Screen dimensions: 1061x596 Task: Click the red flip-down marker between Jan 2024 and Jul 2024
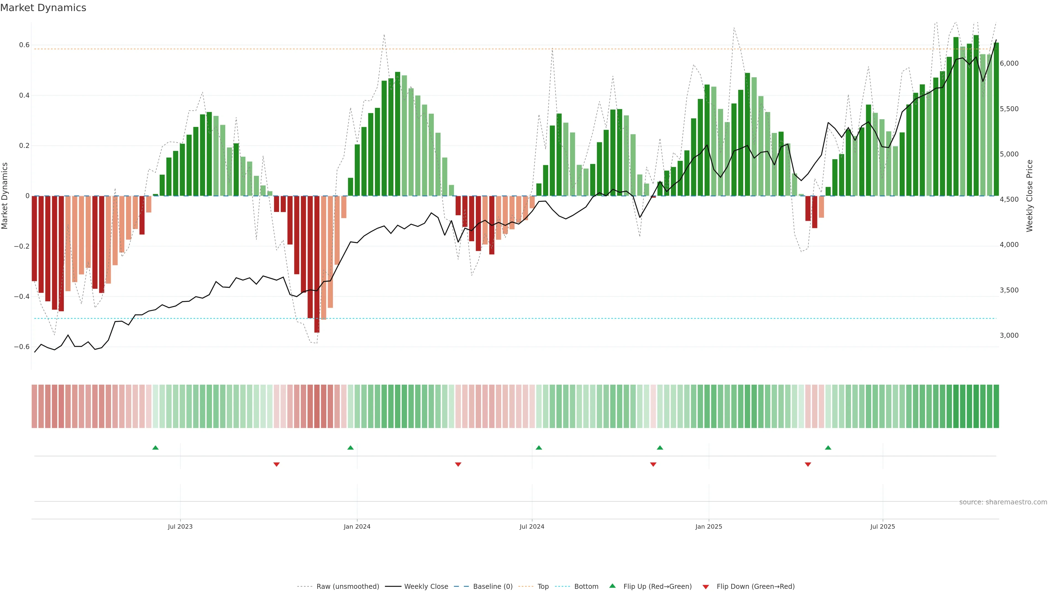[458, 464]
